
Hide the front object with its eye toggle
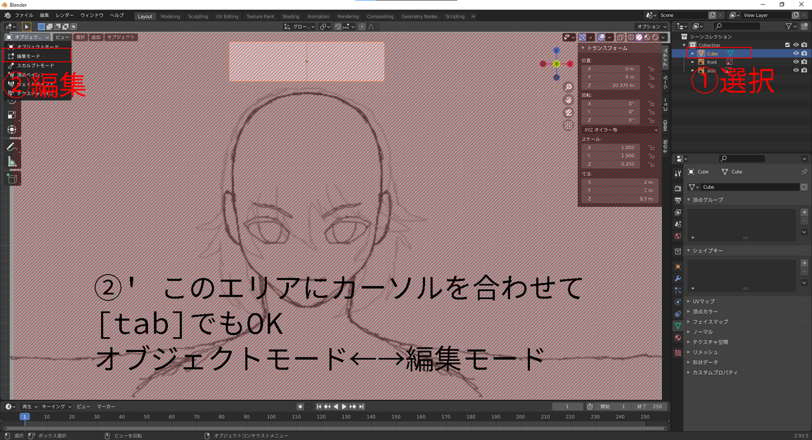796,62
